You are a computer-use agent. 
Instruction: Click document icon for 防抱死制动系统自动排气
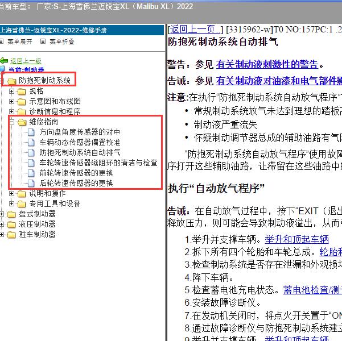pos(31,153)
